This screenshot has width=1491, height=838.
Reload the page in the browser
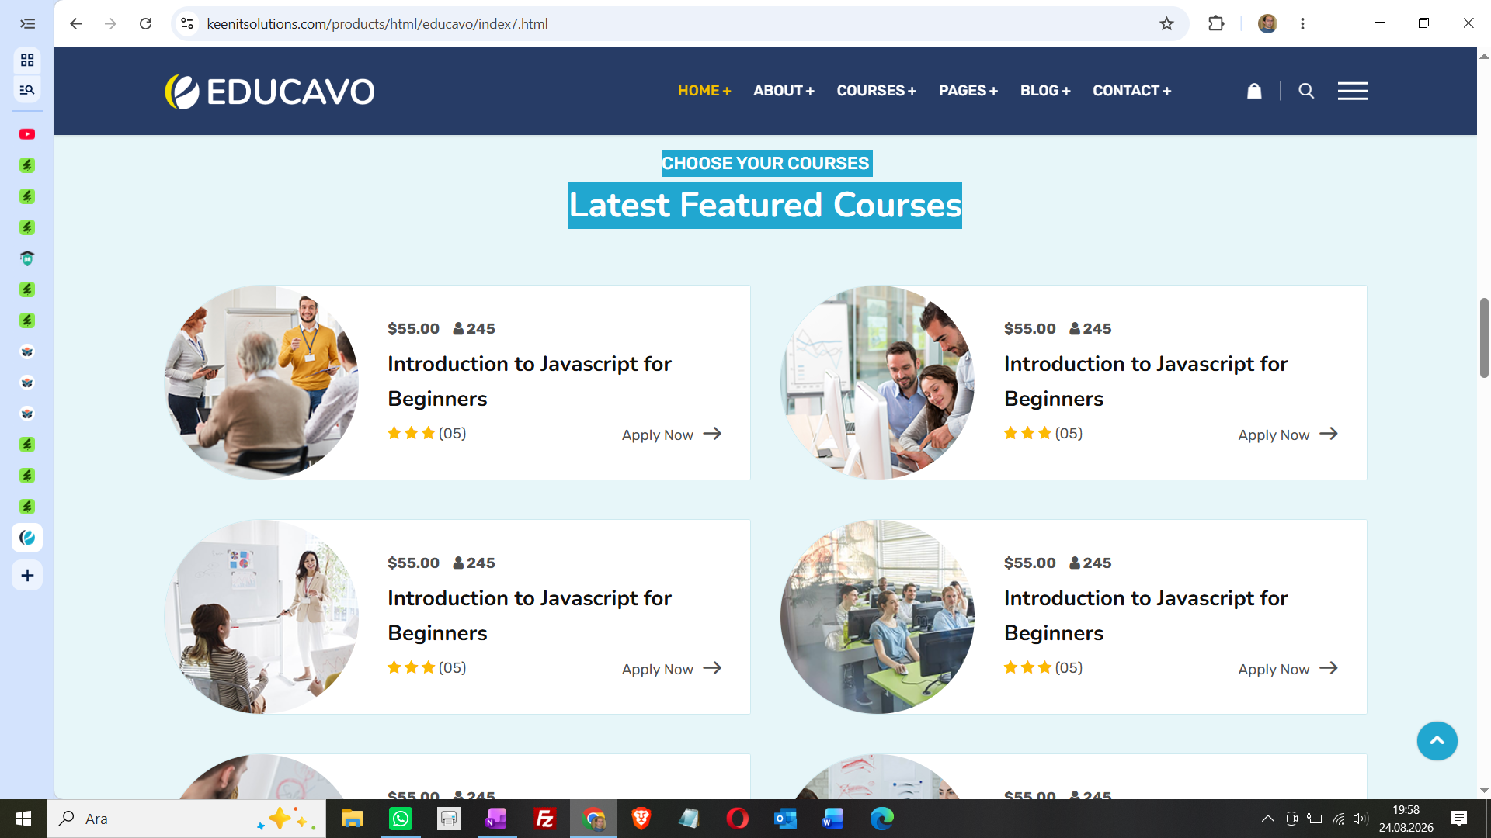145,23
